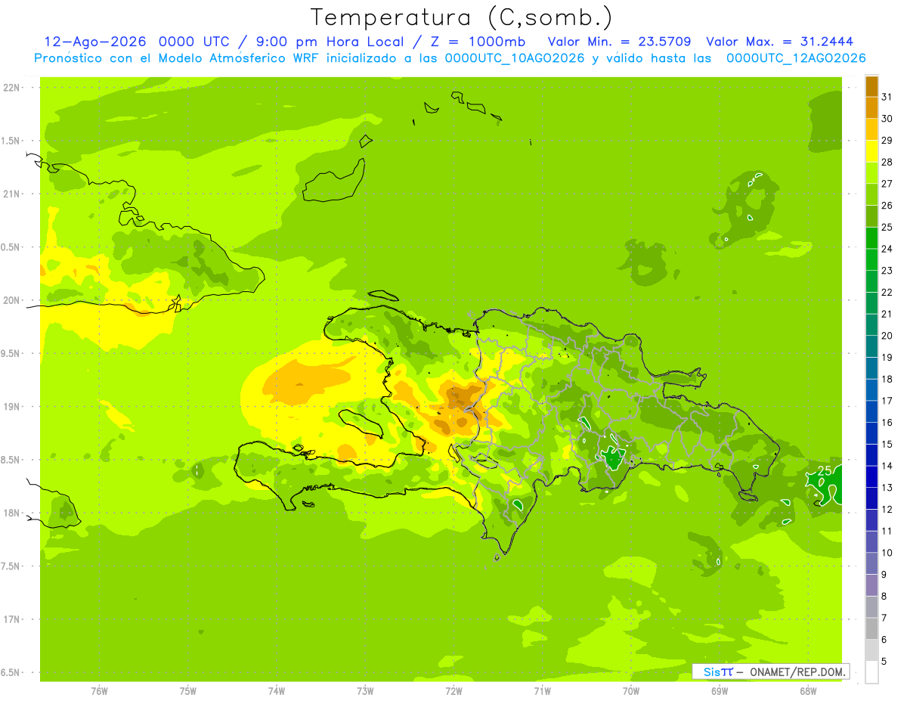Click the dark orange legend swatch above 31
Viewport: 907px width, 701px height.
coord(871,86)
